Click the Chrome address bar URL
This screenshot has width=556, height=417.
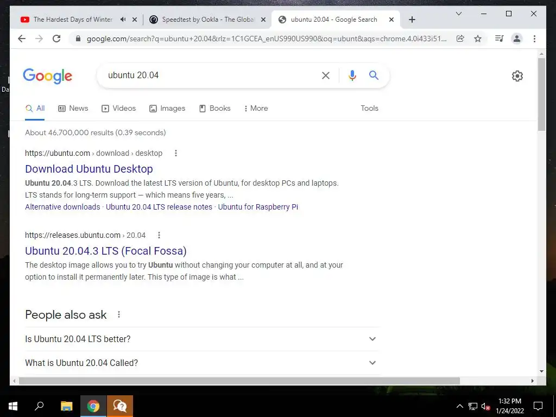click(266, 39)
